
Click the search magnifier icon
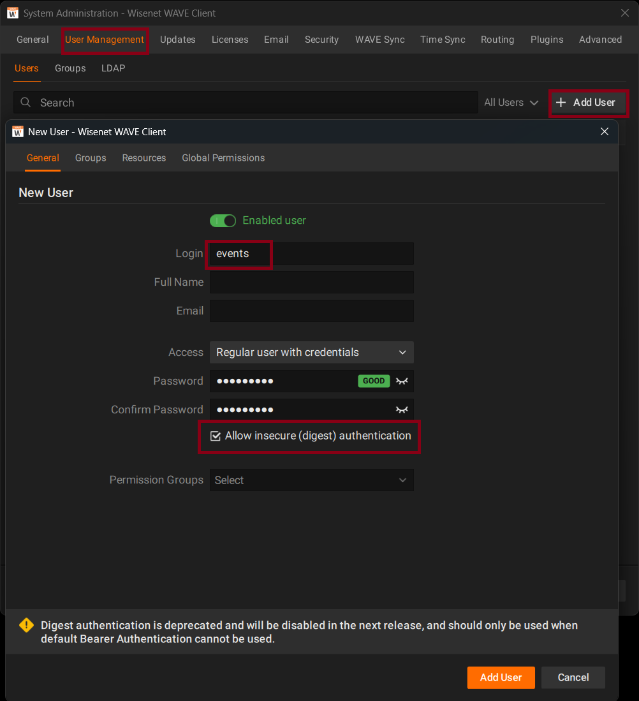[x=26, y=103]
